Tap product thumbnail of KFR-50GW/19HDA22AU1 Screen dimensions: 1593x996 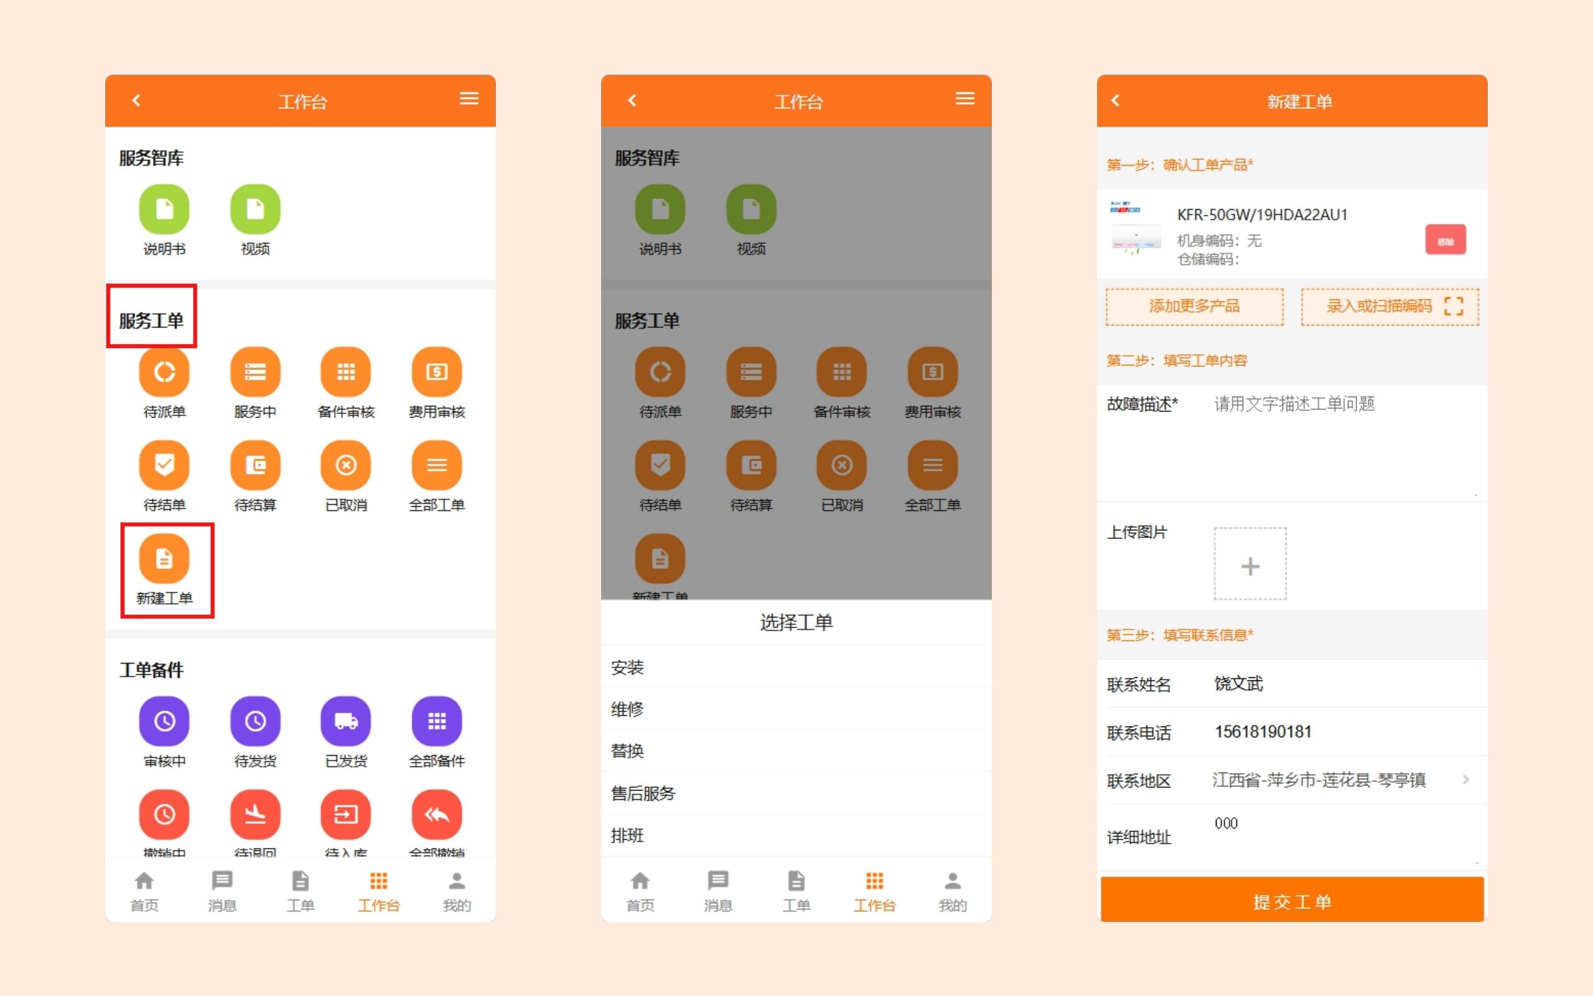coord(1136,227)
